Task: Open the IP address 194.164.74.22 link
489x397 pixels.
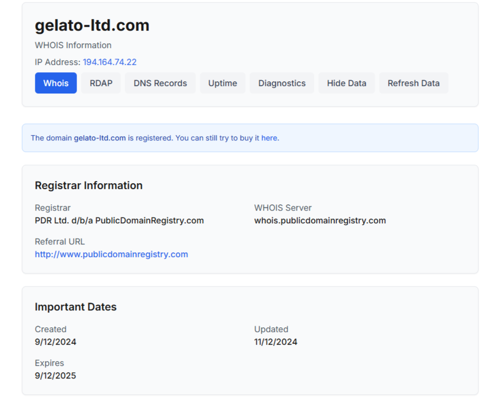Action: coord(109,62)
